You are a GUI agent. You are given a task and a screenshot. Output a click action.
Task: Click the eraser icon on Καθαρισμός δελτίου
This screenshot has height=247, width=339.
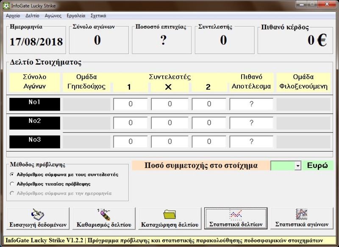tap(103, 214)
